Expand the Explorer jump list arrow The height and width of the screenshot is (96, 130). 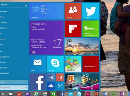[x=26, y=28]
